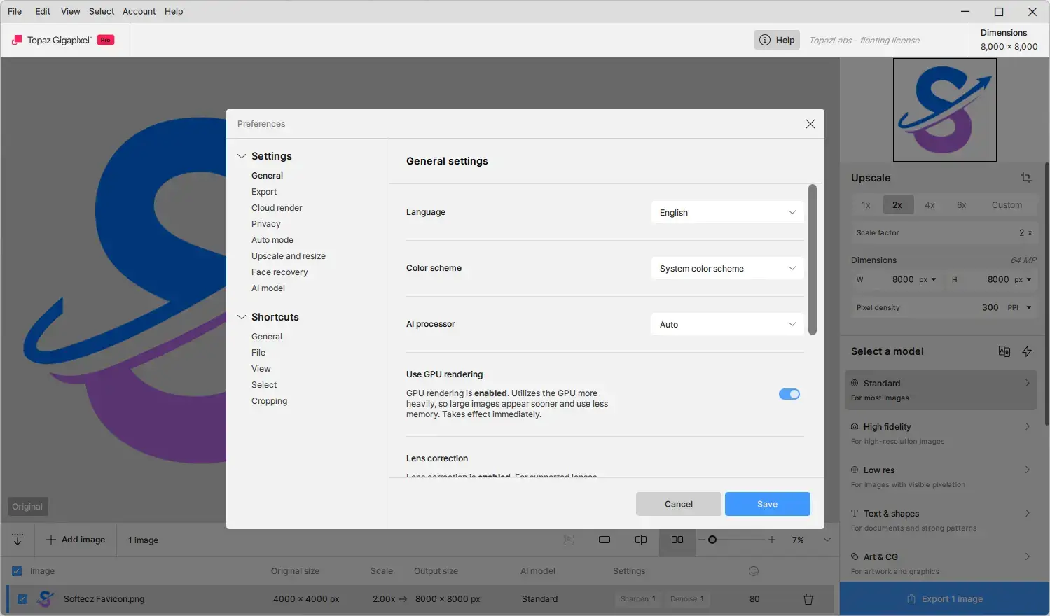This screenshot has height=616, width=1050.
Task: Open the AI processor dropdown
Action: (727, 325)
